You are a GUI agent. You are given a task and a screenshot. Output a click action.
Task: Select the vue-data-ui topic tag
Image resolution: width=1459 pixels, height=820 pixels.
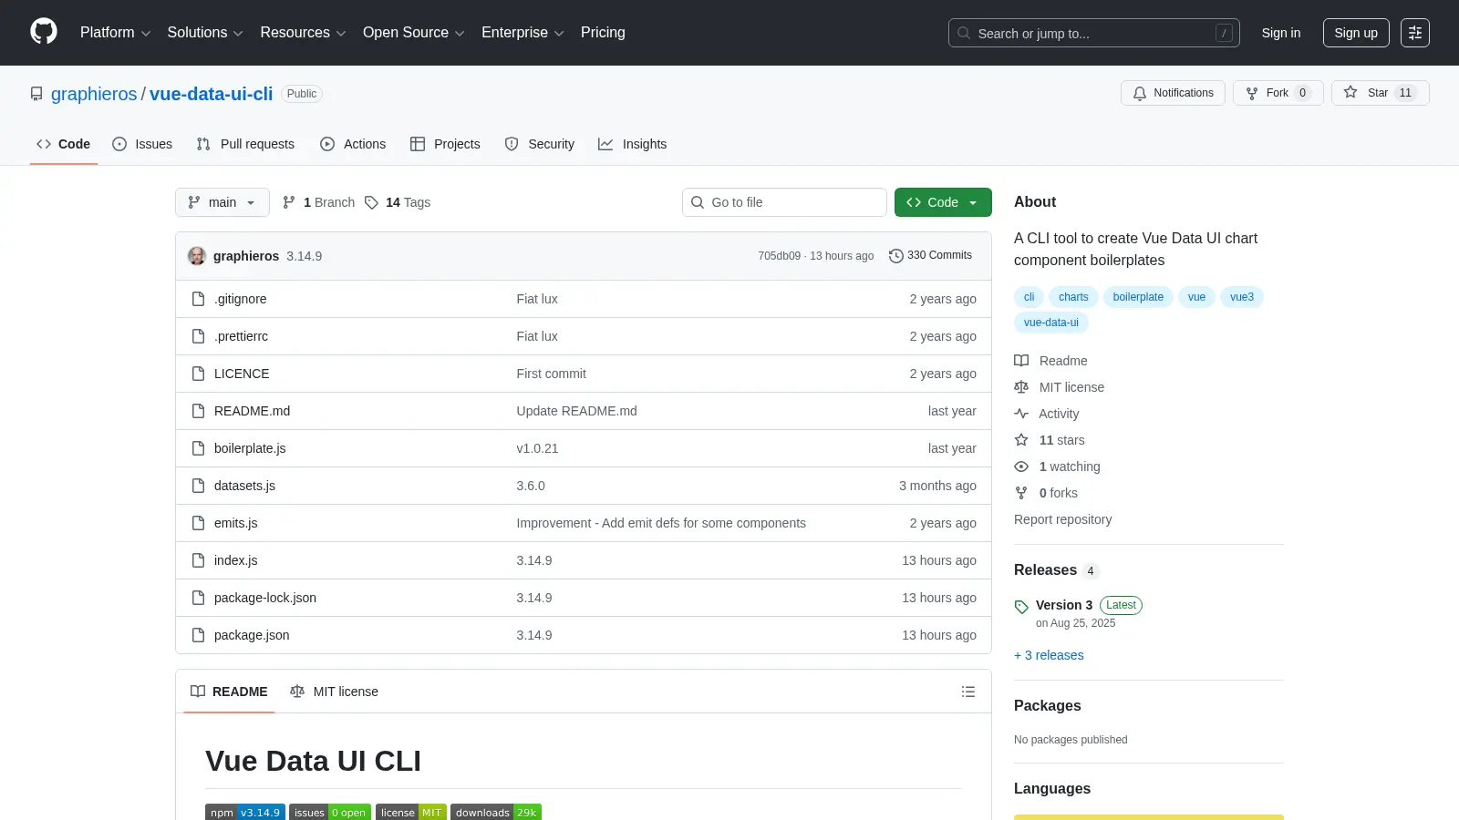point(1051,323)
